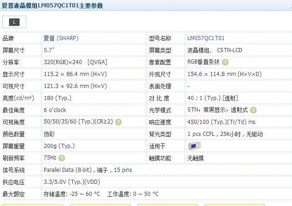The width and height of the screenshot is (292, 206).
Task: Click the 工作温度: 0 ~ 50 °C text
Action: (x=133, y=194)
